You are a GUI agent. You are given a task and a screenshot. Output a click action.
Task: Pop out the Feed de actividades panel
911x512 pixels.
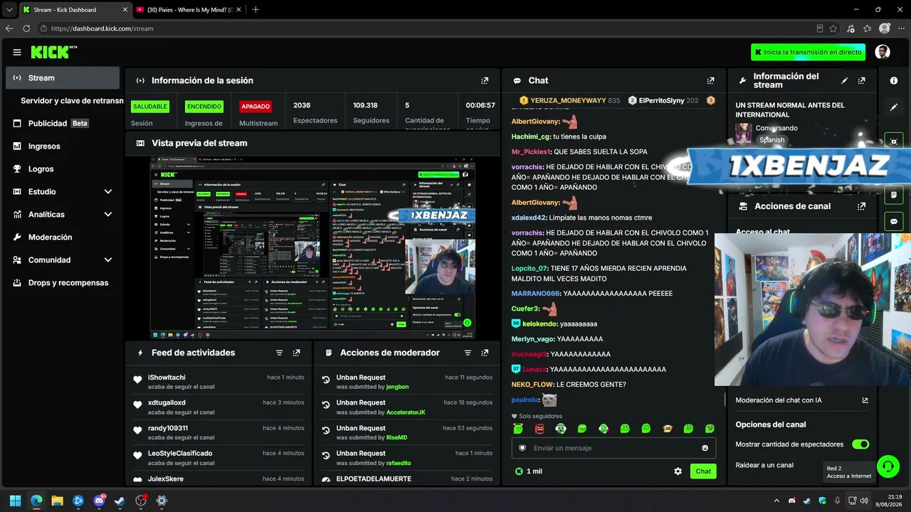[x=297, y=353]
